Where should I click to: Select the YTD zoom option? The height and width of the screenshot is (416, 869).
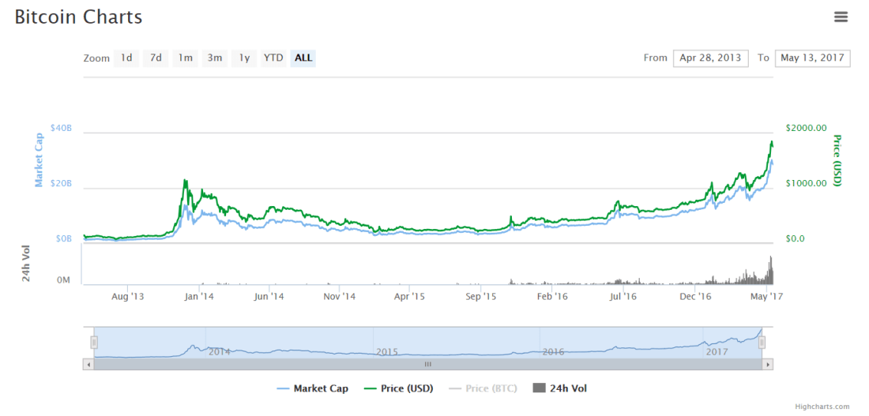click(x=273, y=58)
